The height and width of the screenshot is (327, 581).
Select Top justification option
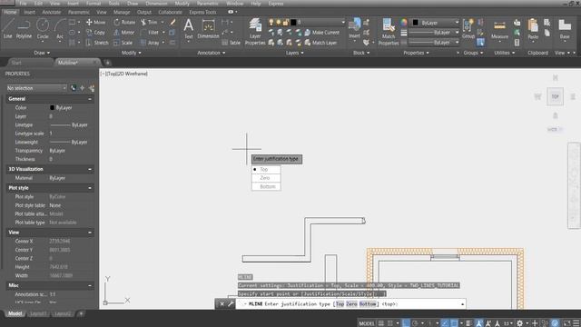coord(266,170)
